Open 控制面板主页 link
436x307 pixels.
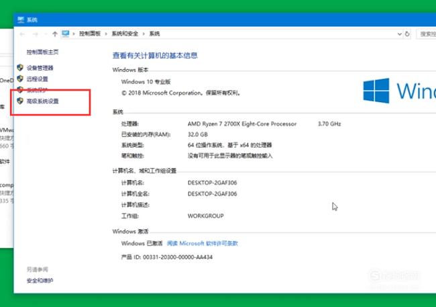pos(42,52)
